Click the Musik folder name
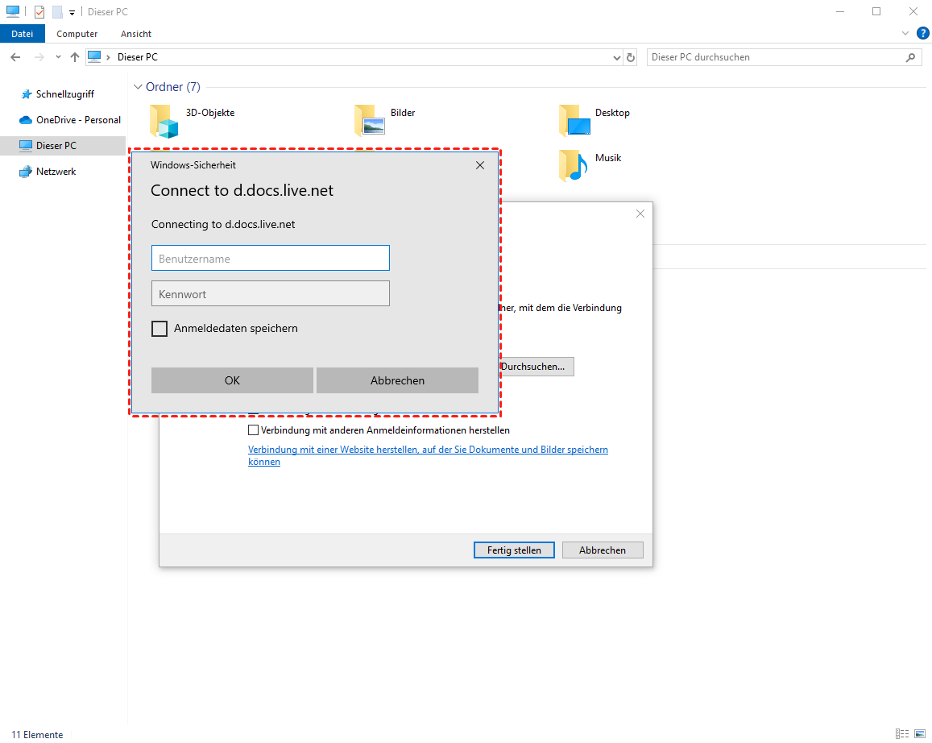The width and height of the screenshot is (932, 743). (x=608, y=158)
